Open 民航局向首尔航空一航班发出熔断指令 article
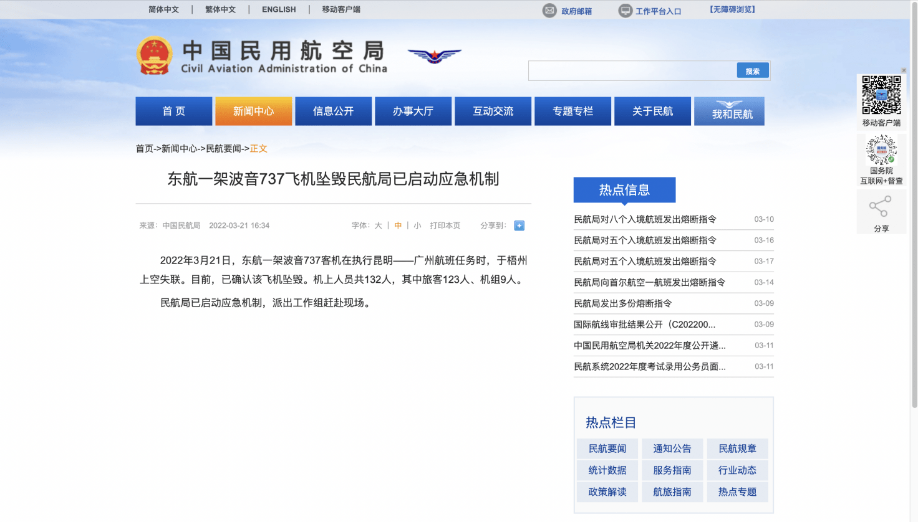 pos(649,283)
